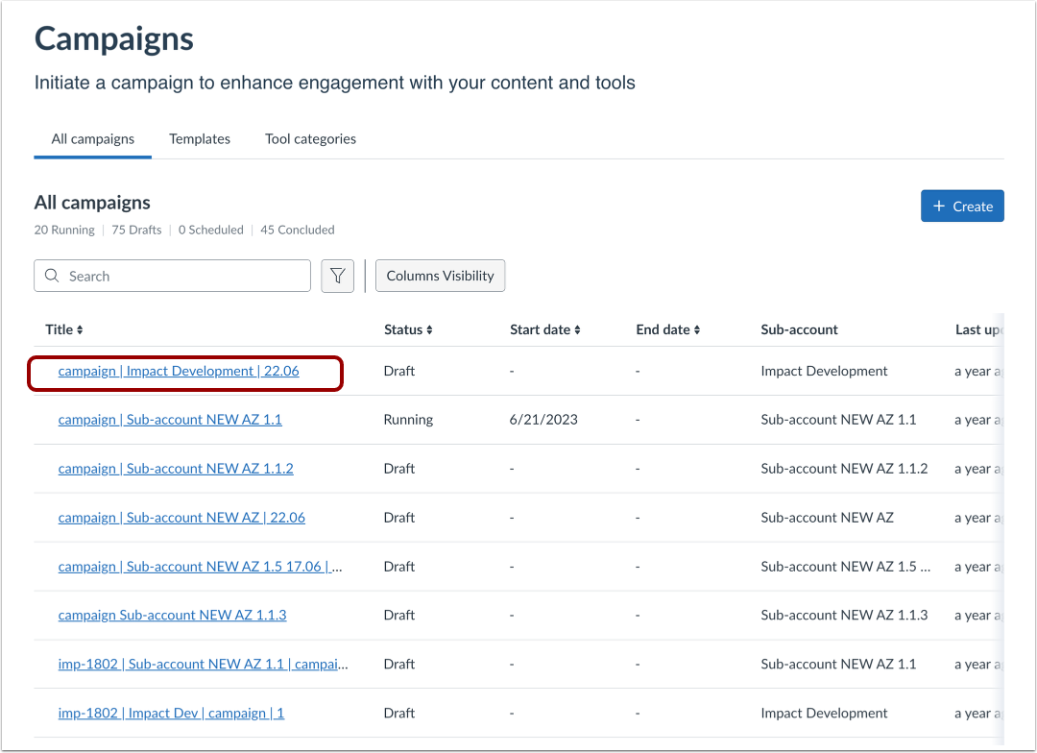Open campaign | Sub-account NEW AZ 1.1.2

(x=176, y=469)
